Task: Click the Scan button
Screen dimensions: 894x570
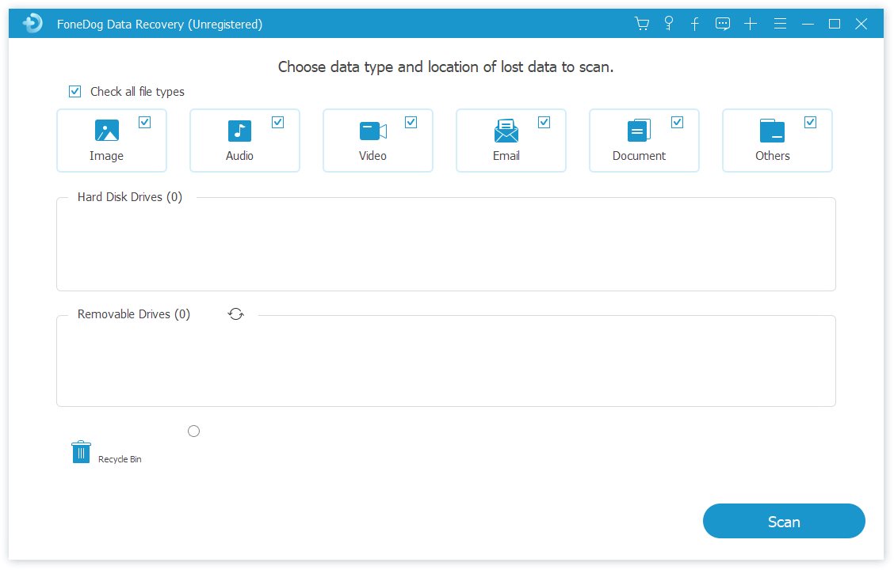Action: point(783,521)
